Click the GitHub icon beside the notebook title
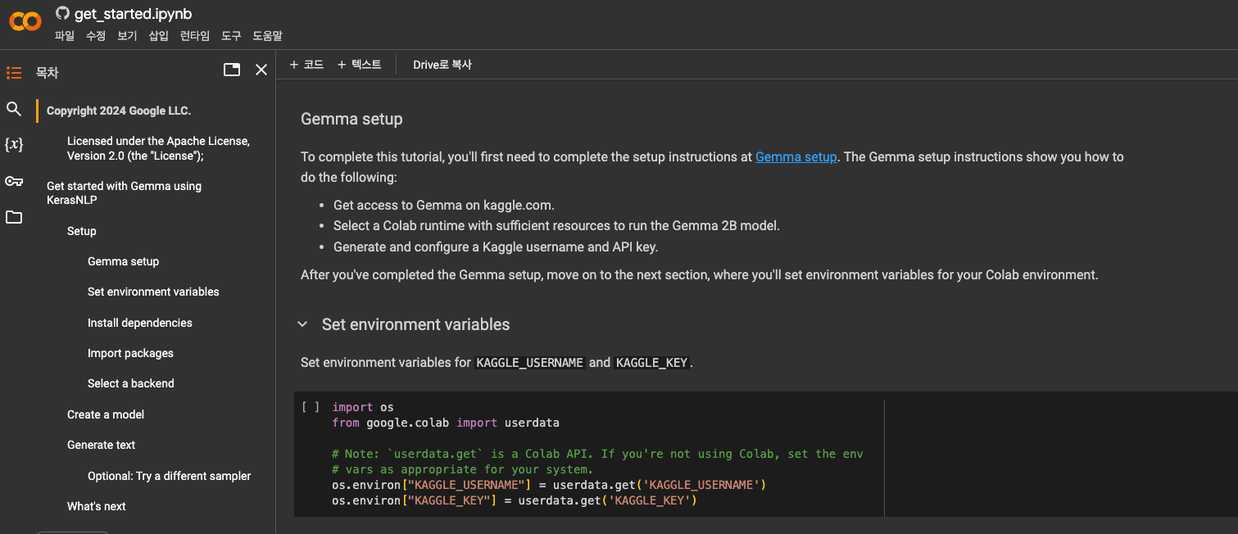 (x=62, y=13)
